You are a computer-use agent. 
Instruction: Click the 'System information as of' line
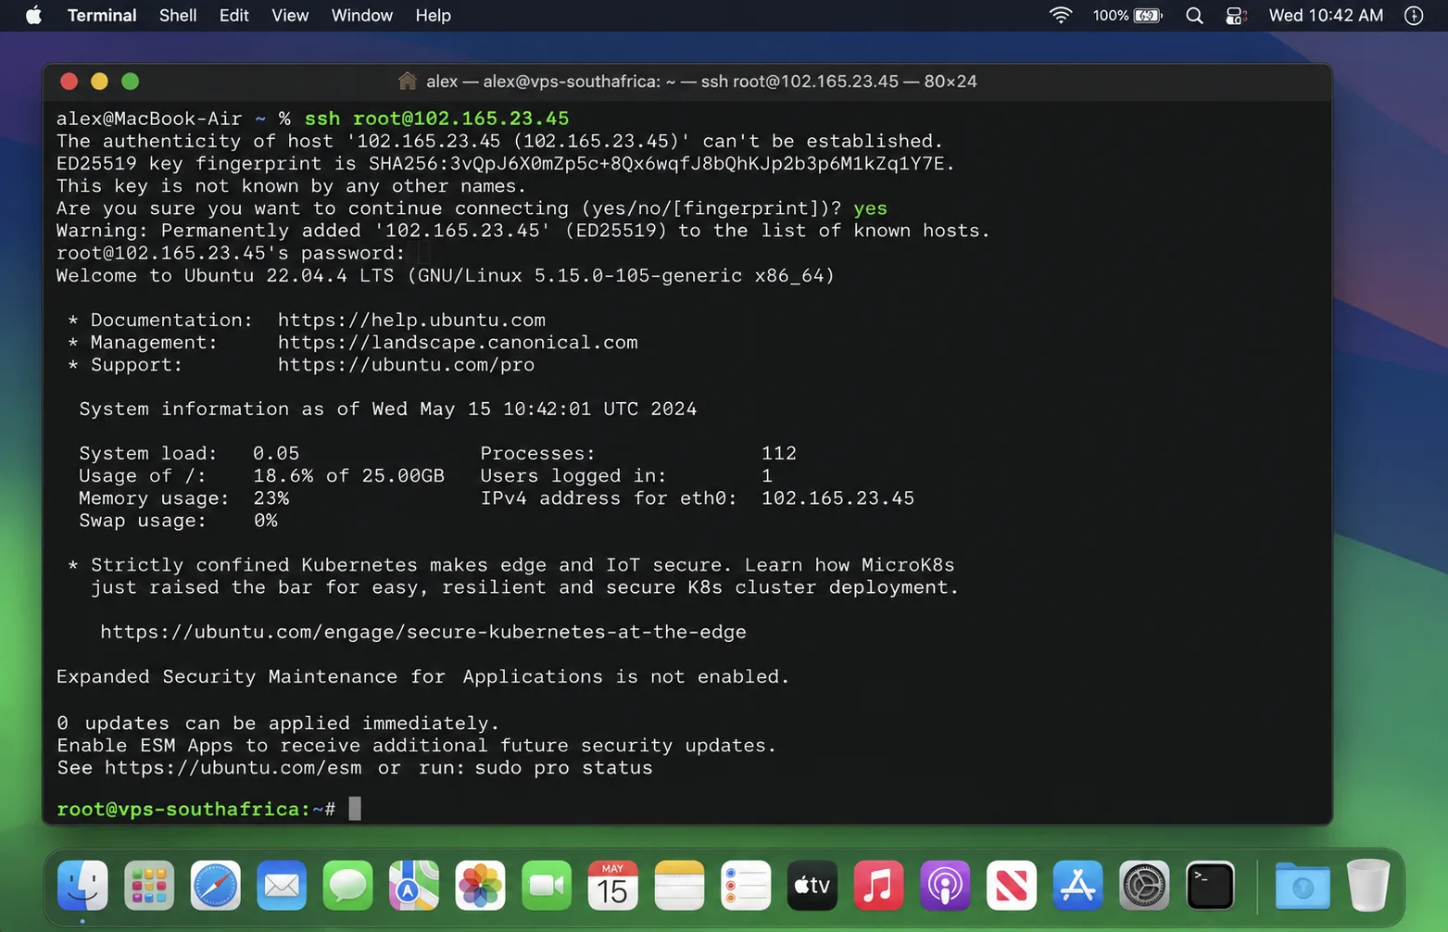tap(387, 409)
